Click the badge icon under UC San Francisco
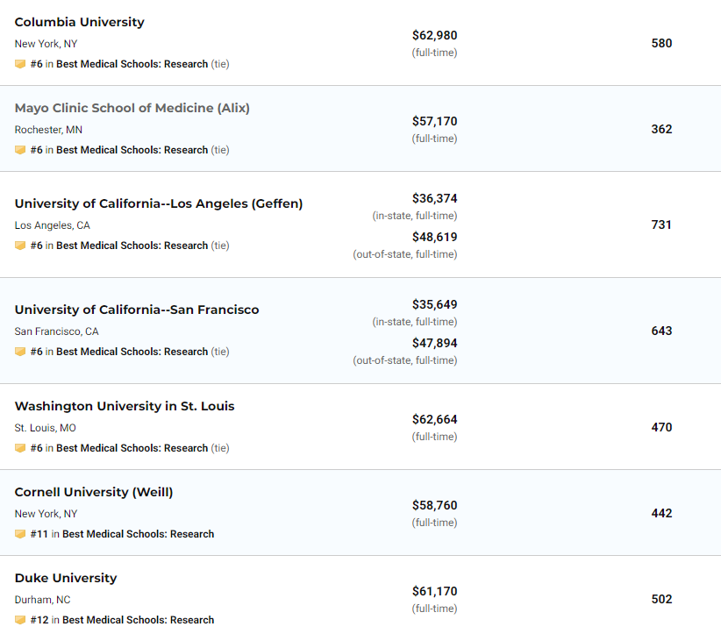The width and height of the screenshot is (721, 641). click(20, 352)
